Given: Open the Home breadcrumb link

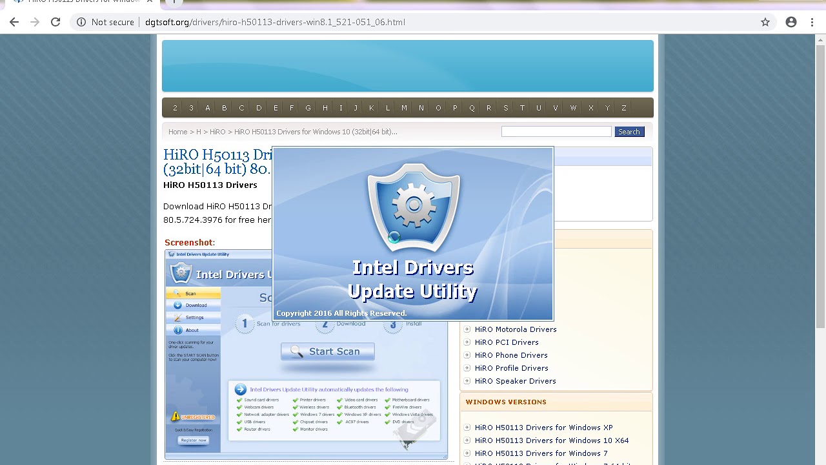Looking at the screenshot, I should [x=177, y=132].
